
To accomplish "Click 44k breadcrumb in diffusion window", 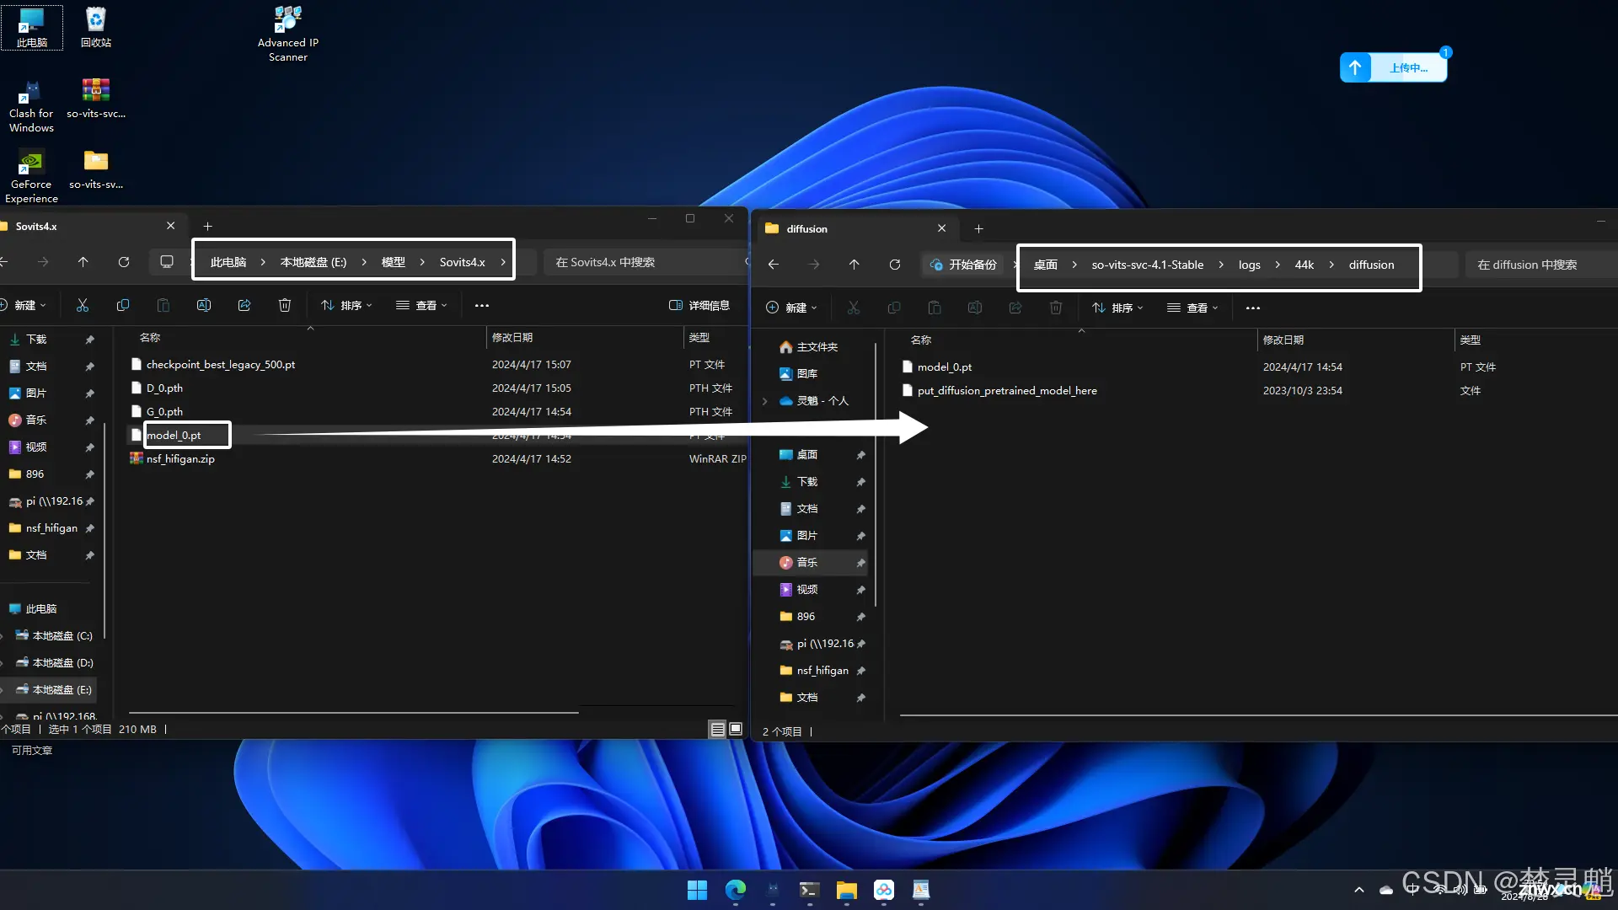I will click(x=1304, y=265).
